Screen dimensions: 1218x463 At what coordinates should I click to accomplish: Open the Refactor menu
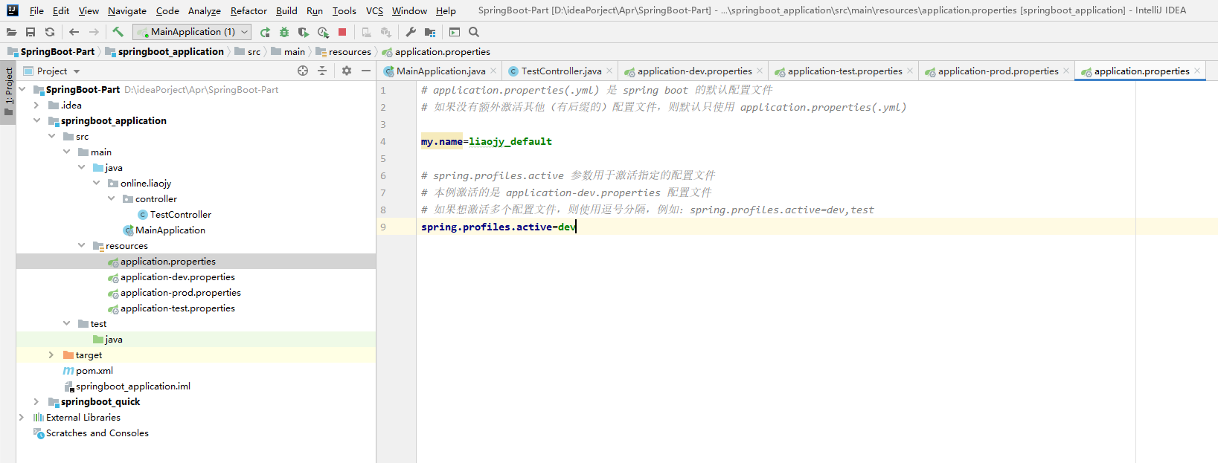tap(249, 10)
